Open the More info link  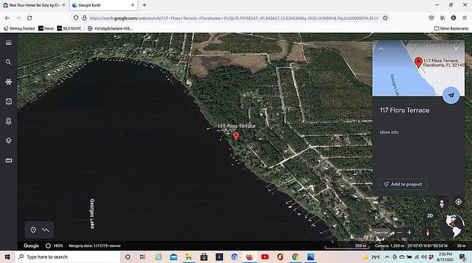click(389, 132)
